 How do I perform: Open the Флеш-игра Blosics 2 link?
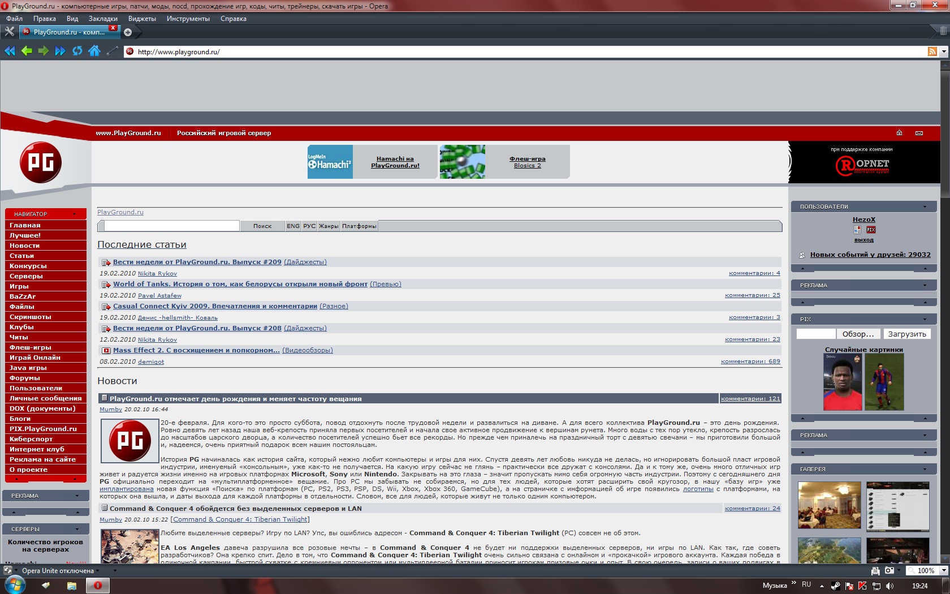coord(528,162)
